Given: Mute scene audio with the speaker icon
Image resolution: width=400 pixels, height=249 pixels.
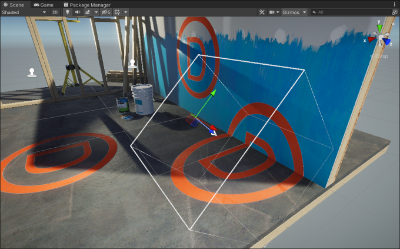Looking at the screenshot, I should [x=77, y=12].
